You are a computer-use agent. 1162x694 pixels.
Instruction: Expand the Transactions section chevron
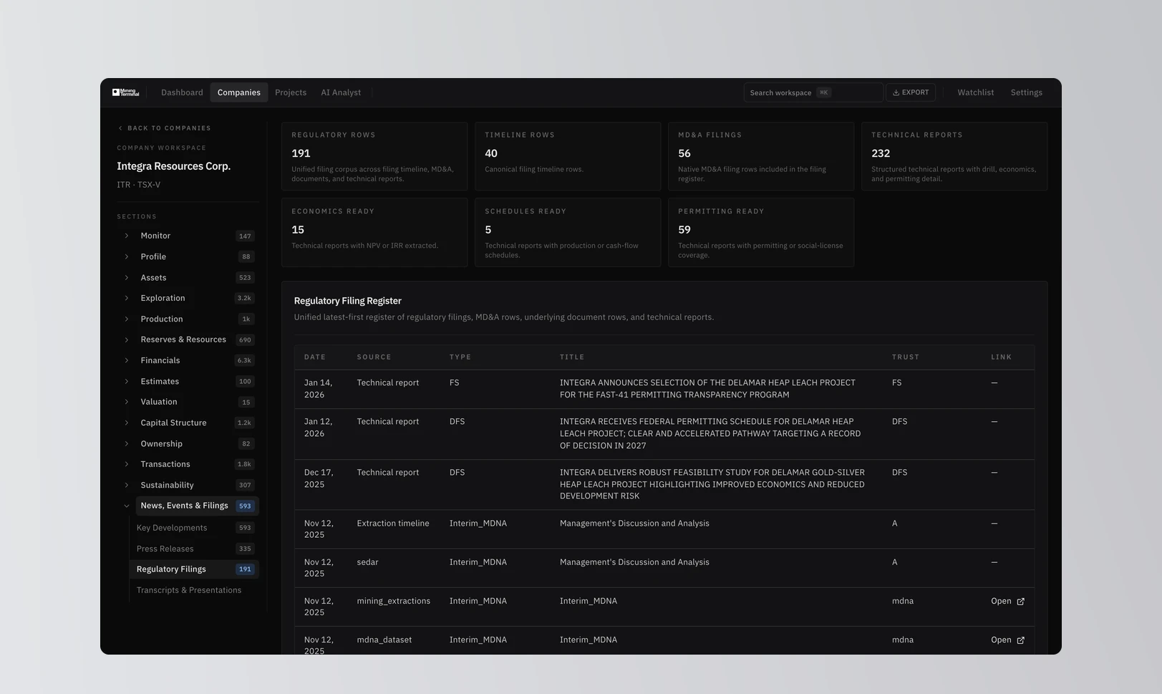[x=127, y=464]
